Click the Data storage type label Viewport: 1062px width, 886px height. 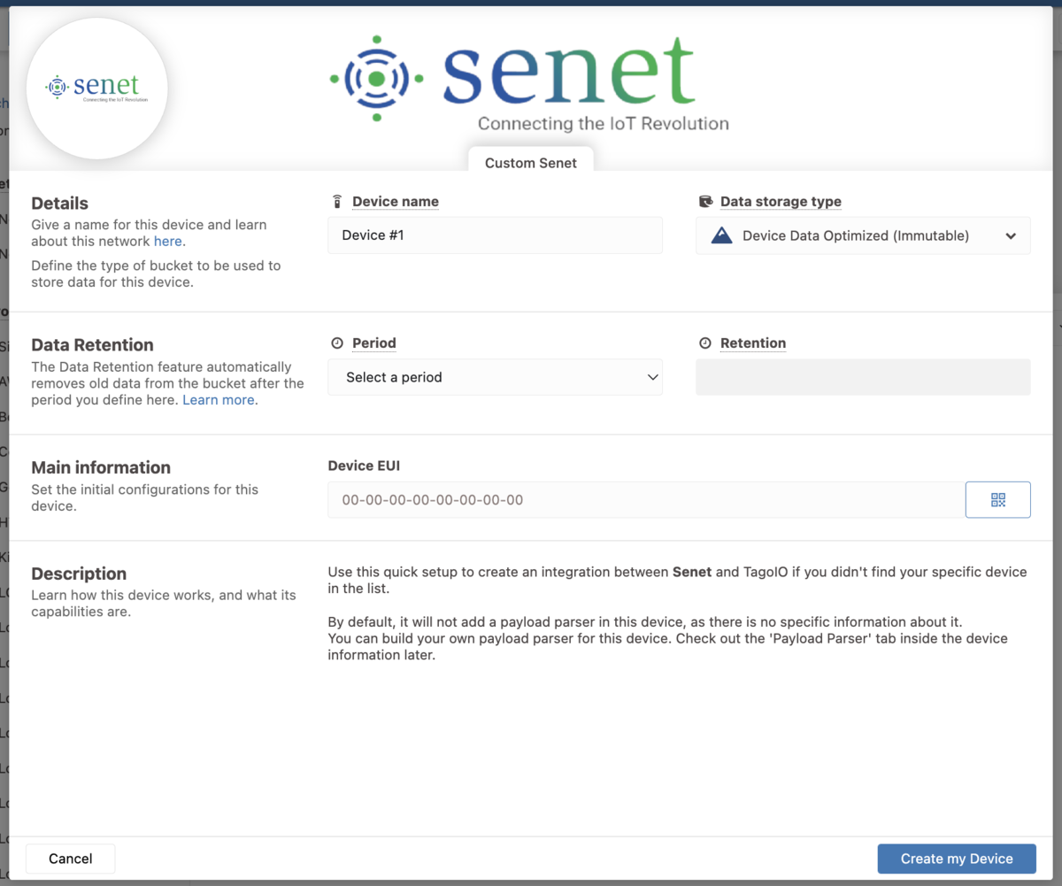[x=781, y=202]
